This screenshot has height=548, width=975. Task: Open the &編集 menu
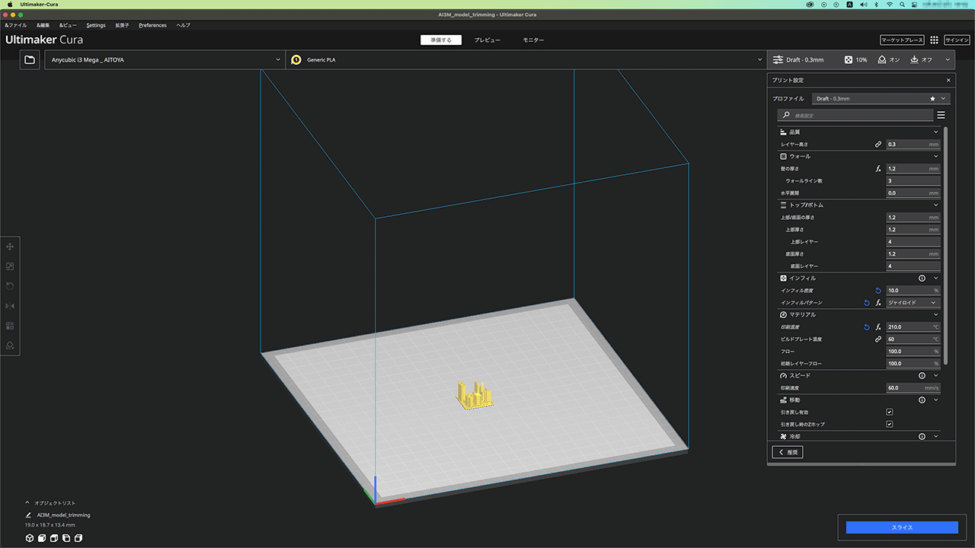pos(43,25)
